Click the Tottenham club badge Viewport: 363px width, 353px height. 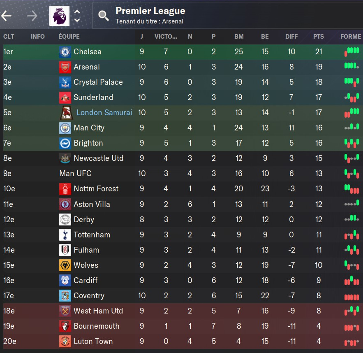65,235
